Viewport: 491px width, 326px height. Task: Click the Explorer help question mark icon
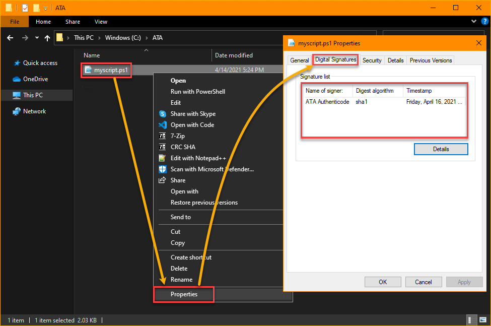click(484, 21)
